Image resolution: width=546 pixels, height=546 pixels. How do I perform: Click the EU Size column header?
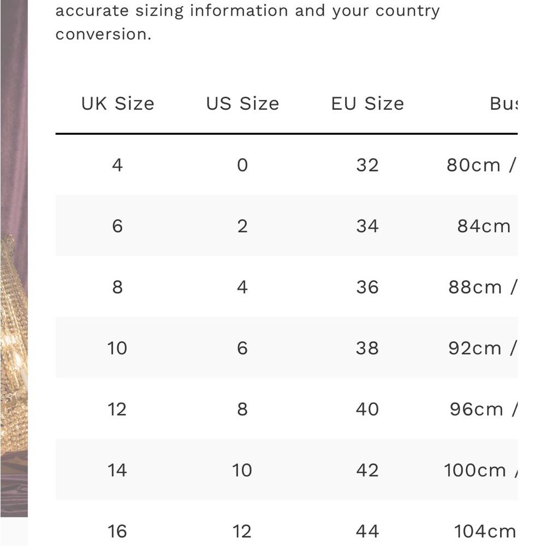pyautogui.click(x=367, y=104)
